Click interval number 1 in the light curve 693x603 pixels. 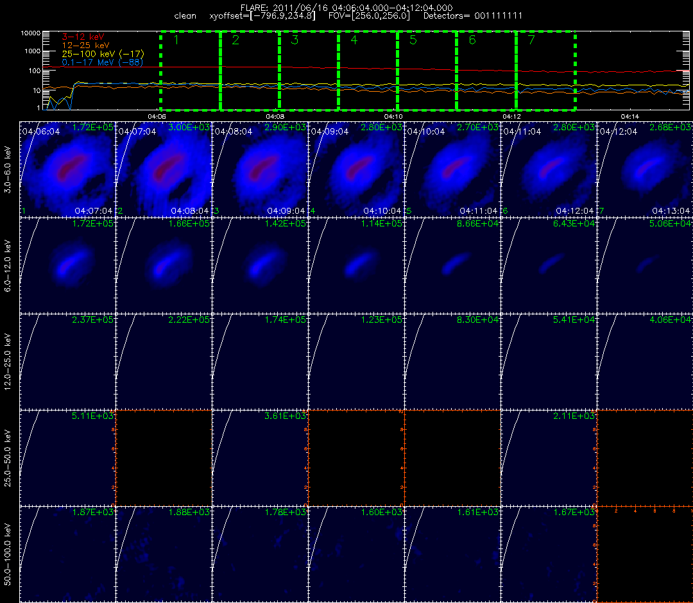176,40
